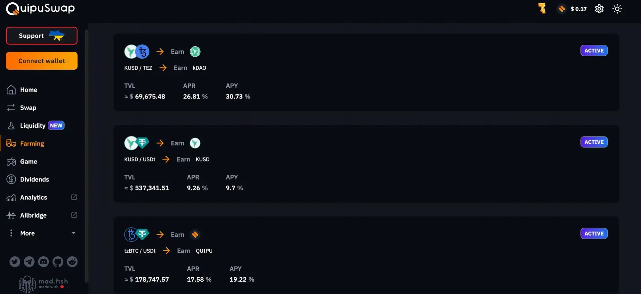Open the Telegram channel icon

click(29, 262)
